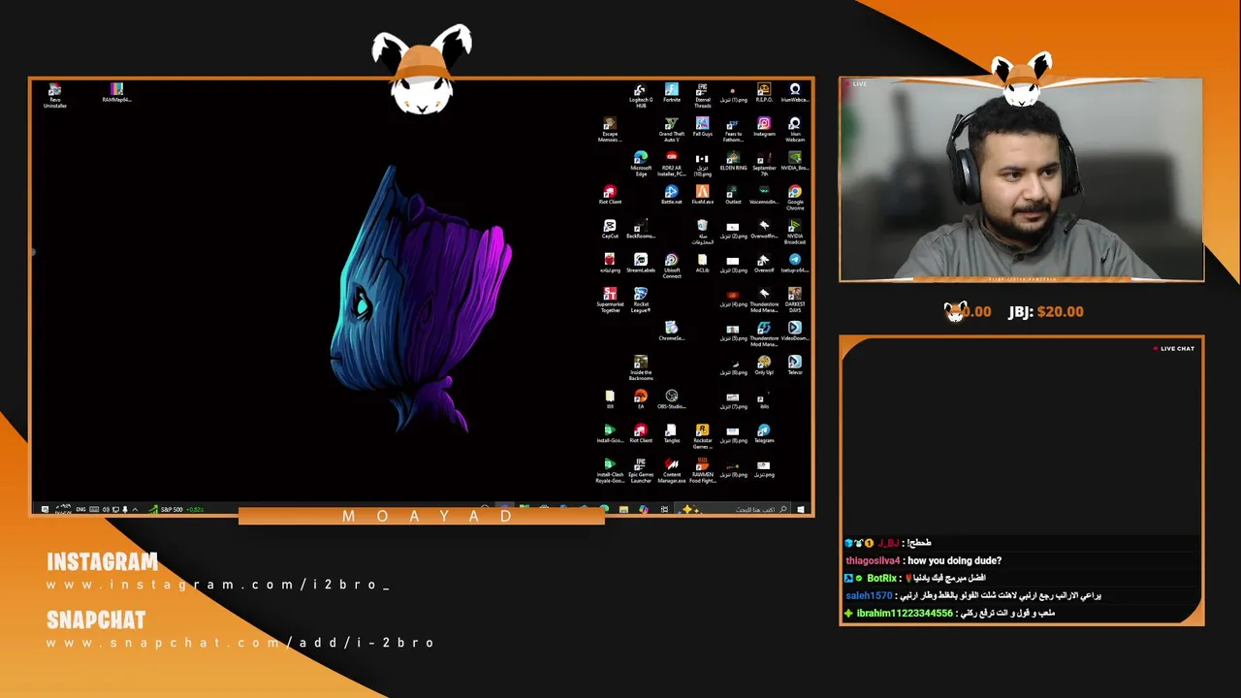Open the ACLib folder icon

[x=703, y=263]
